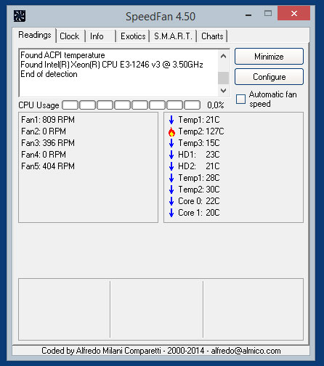Click the SpeedFan 4.50 window title
Image resolution: width=324 pixels, height=366 pixels.
[x=161, y=17]
